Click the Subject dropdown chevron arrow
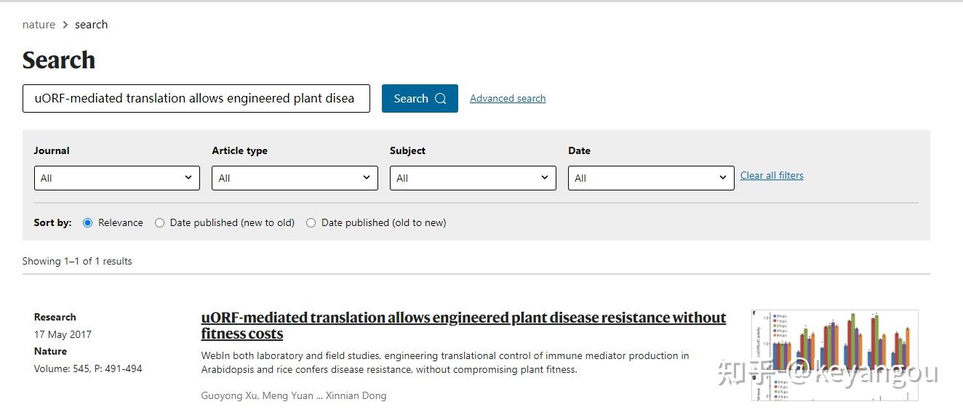The image size is (963, 415). (x=544, y=177)
